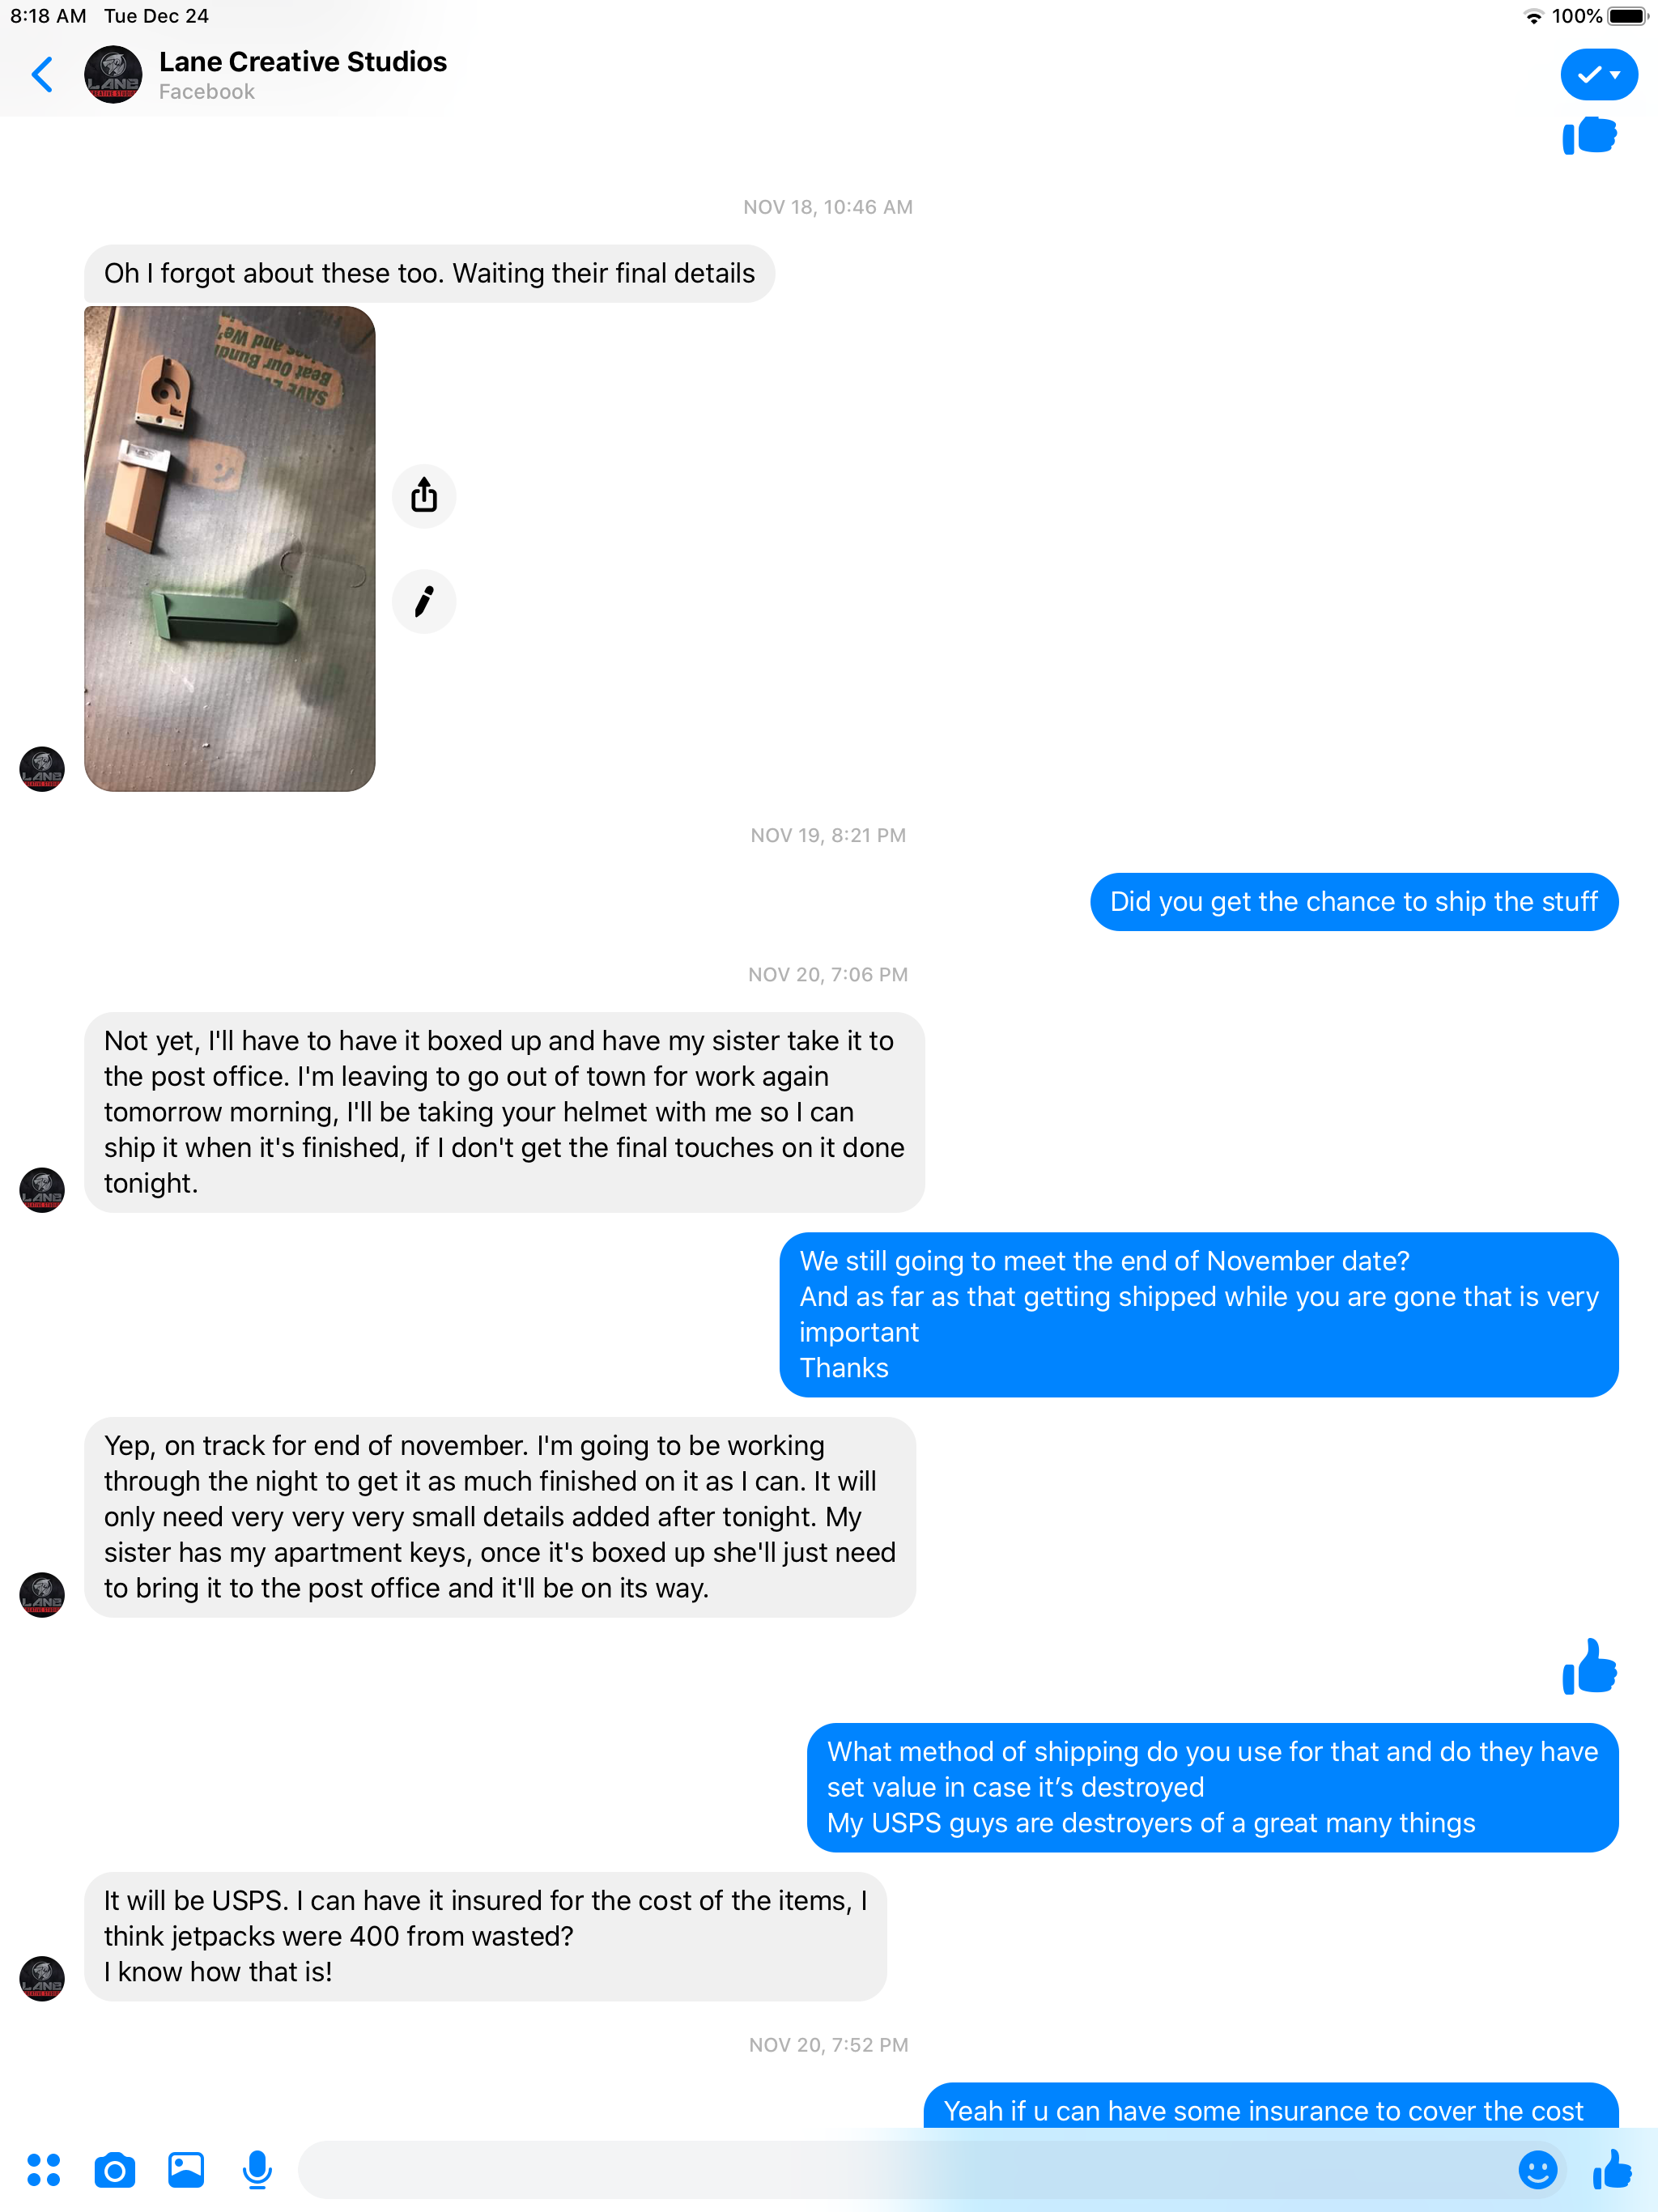Open the shared parts photo thumbnail
Screen dimensions: 1658x2212
coord(230,549)
